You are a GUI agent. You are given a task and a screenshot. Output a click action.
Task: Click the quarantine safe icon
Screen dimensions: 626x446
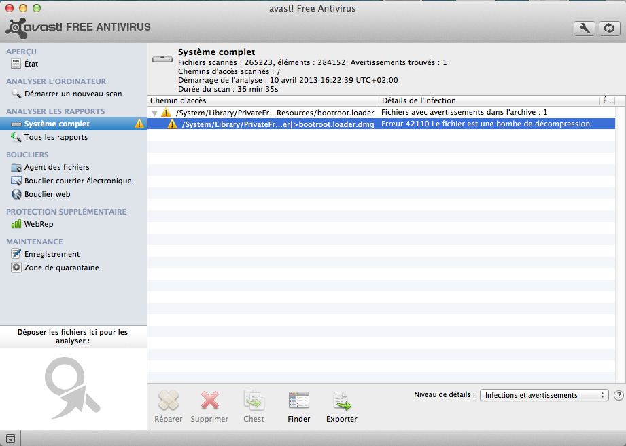pos(16,267)
